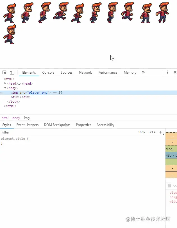Open the Performance tab

pos(108,73)
